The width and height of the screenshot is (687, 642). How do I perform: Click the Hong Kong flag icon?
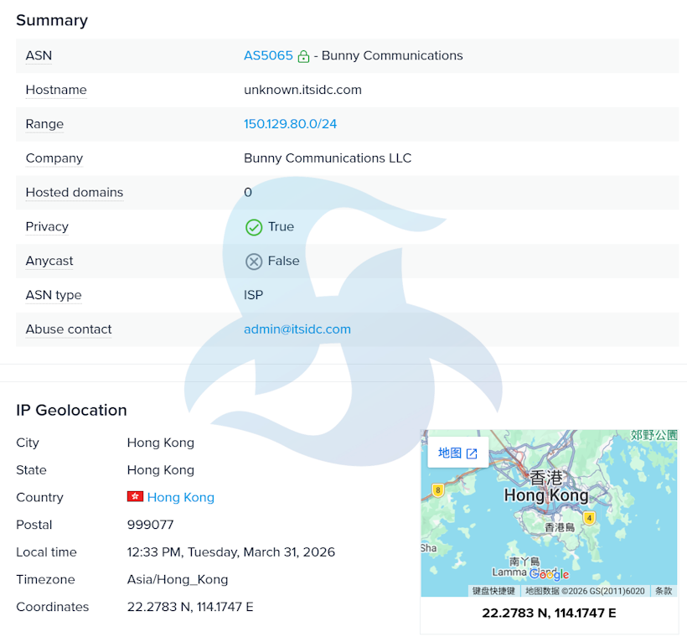(135, 497)
